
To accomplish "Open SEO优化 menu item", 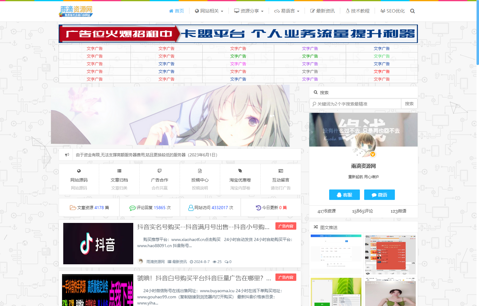I will pos(393,11).
